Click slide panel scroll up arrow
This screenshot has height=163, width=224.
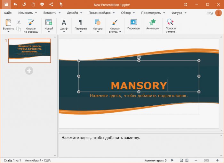point(55,37)
